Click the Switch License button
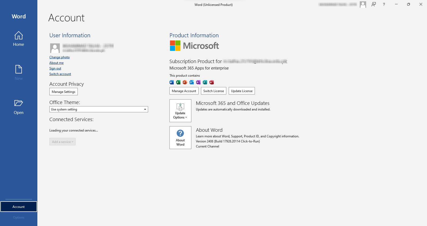This screenshot has width=427, height=226. tap(213, 91)
